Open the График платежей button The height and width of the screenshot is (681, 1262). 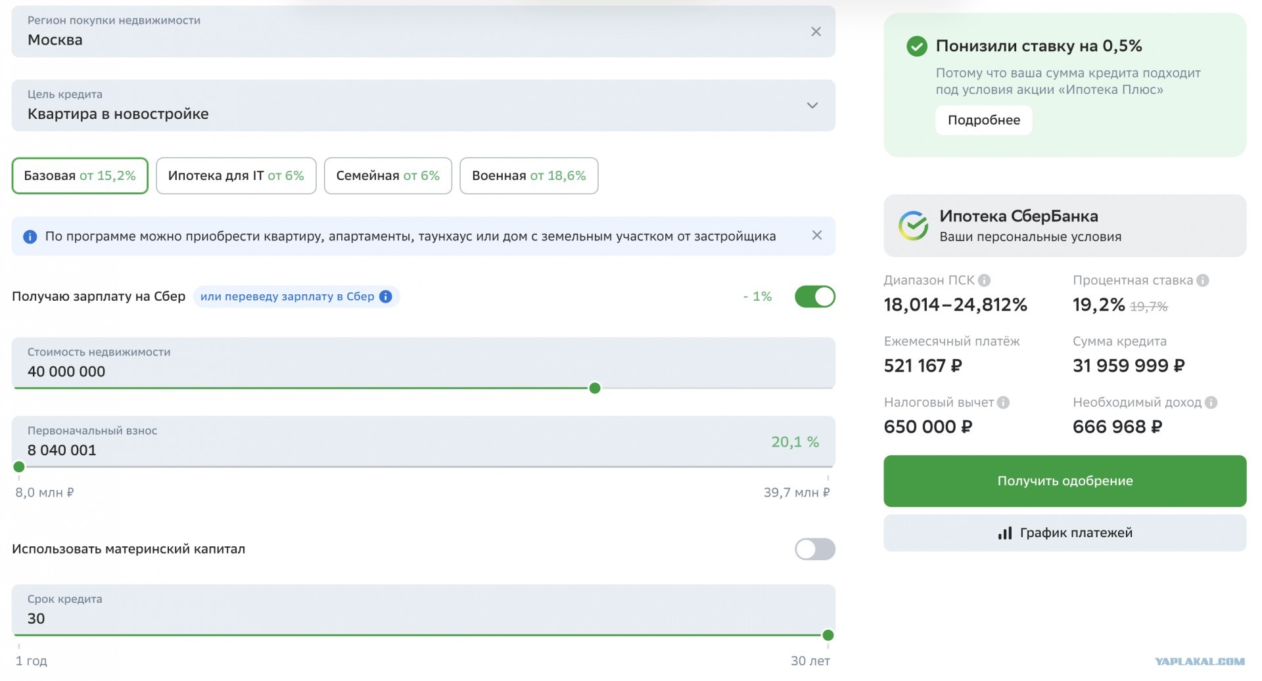point(1065,533)
